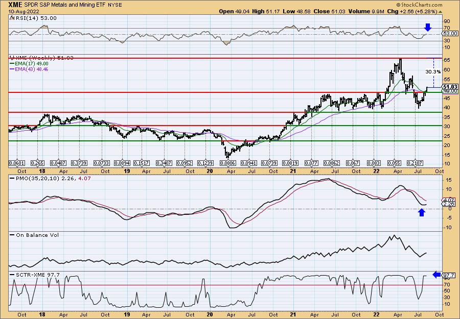Image resolution: width=460 pixels, height=319 pixels.
Task: Click the 0.265 value box
Action: click(37, 163)
